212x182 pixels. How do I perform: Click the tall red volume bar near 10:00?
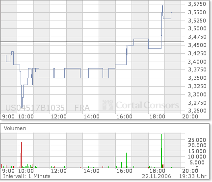click(21, 155)
